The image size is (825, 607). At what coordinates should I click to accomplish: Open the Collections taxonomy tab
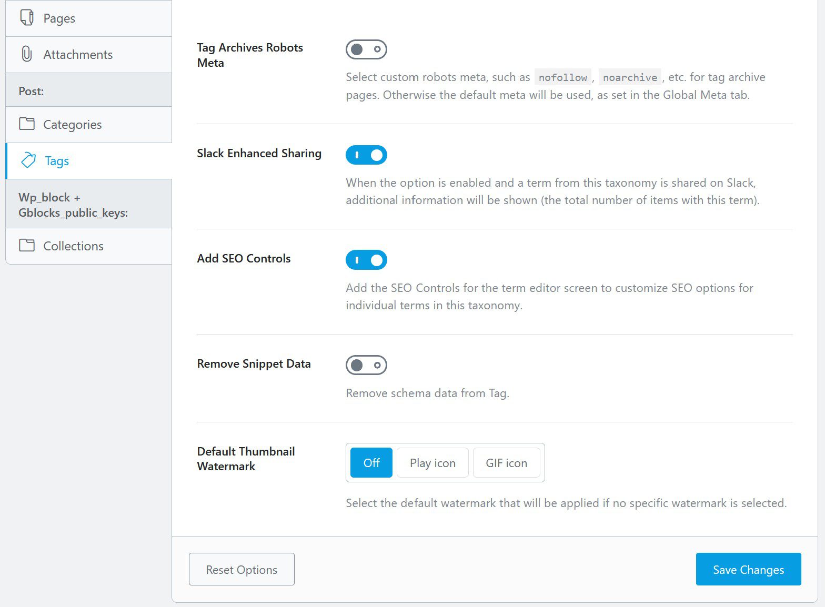88,246
